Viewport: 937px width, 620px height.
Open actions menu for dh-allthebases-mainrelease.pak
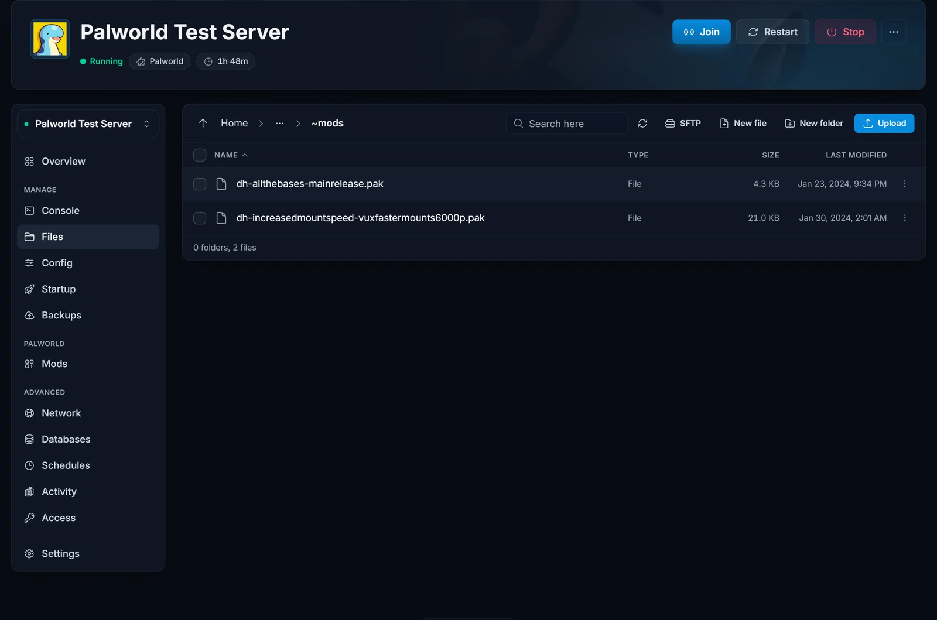point(904,184)
